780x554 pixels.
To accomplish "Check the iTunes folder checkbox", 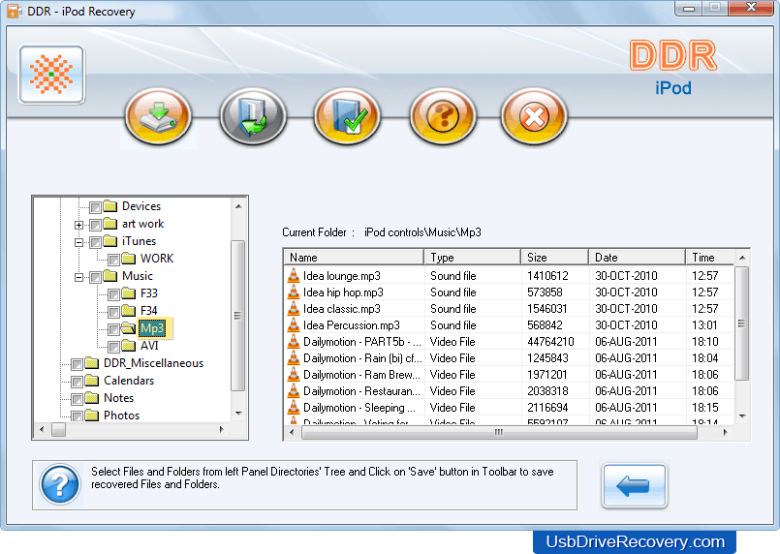I will coord(96,242).
